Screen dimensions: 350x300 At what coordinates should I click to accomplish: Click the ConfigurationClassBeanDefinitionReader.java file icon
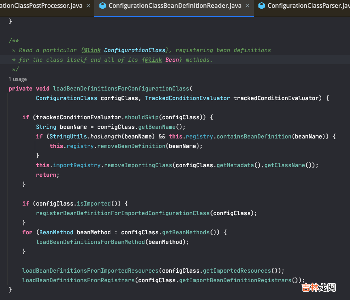(103, 6)
